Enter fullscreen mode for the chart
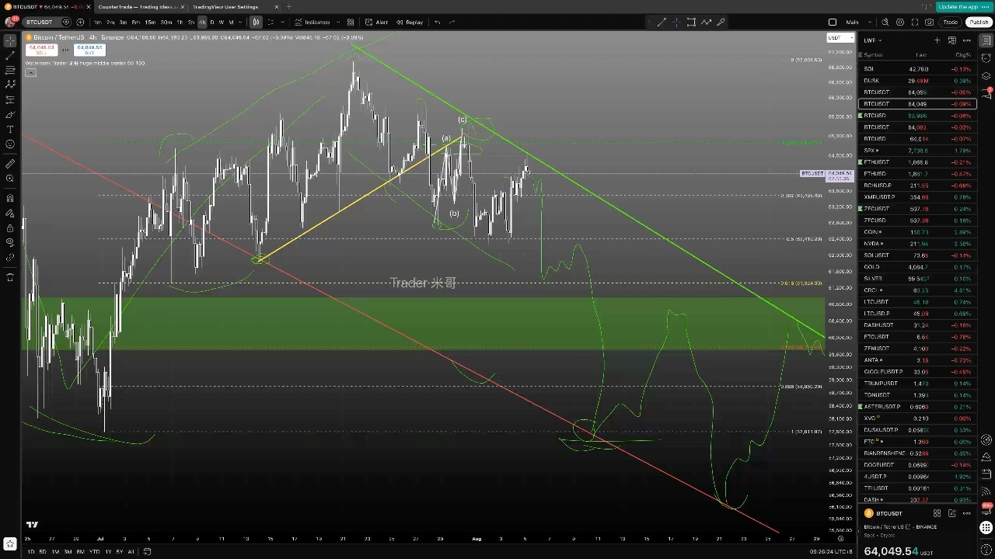The height and width of the screenshot is (559, 995). point(915,22)
